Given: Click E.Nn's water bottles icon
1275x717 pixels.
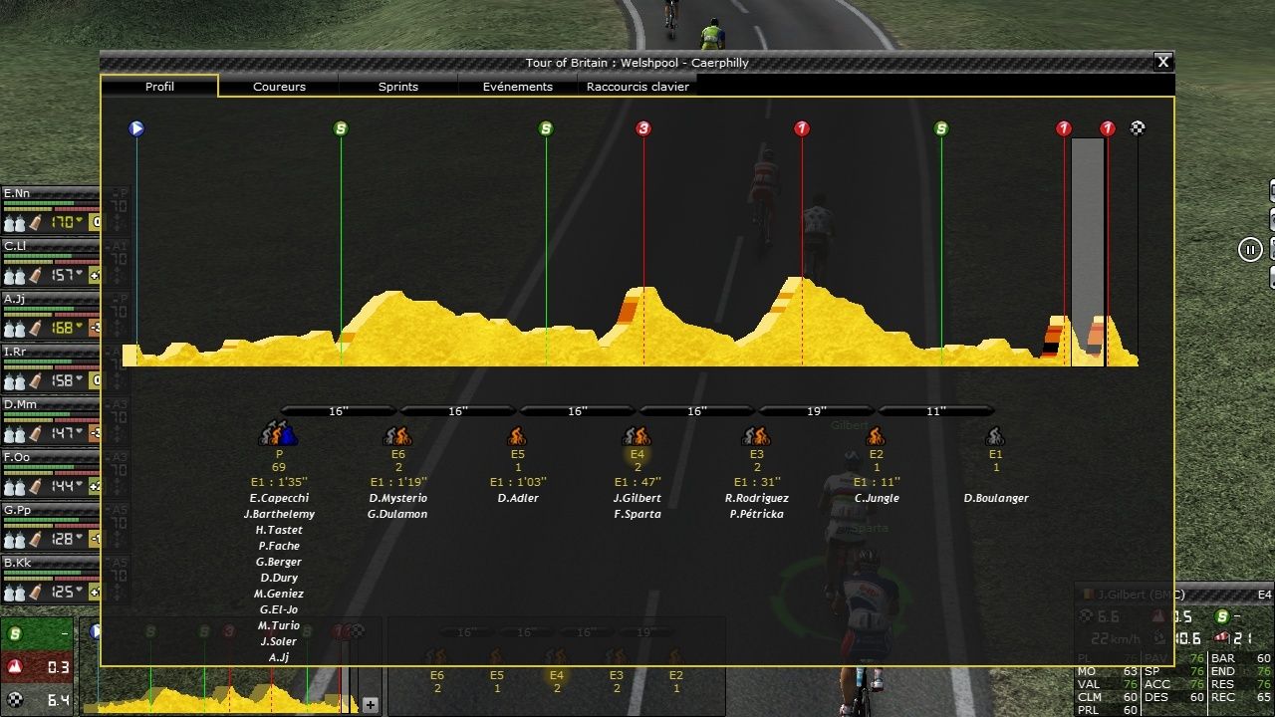Looking at the screenshot, I should (x=15, y=223).
